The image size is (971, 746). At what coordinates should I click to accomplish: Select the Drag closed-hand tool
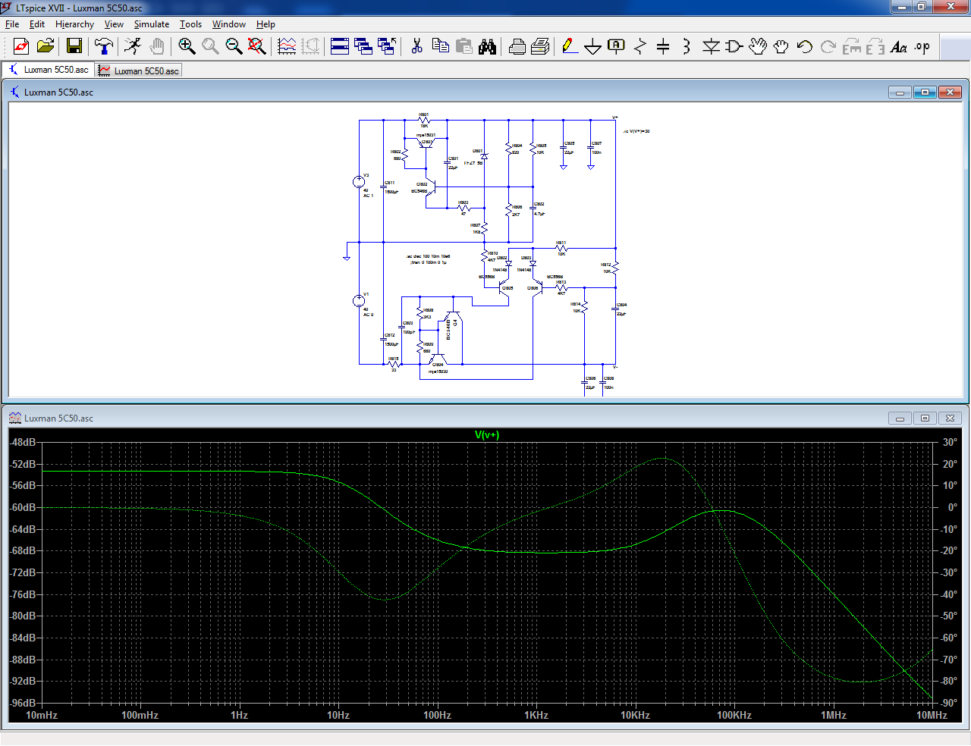781,46
